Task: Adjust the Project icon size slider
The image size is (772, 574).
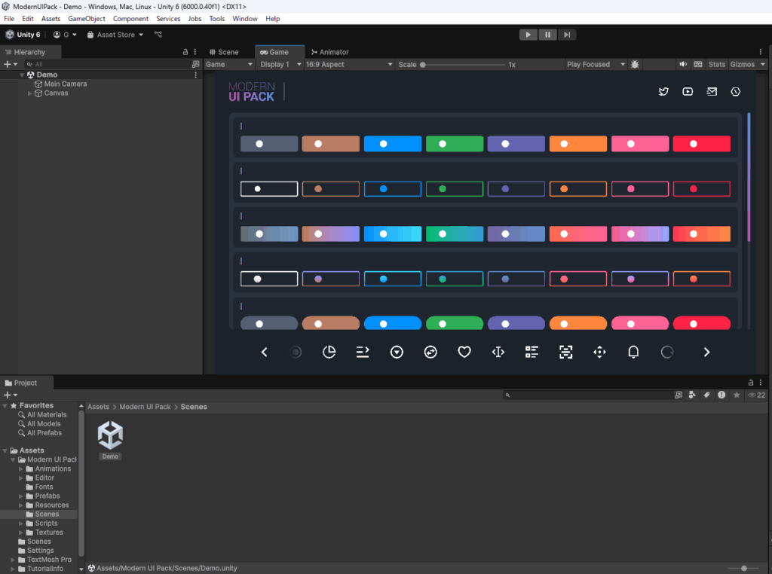Action: point(743,568)
